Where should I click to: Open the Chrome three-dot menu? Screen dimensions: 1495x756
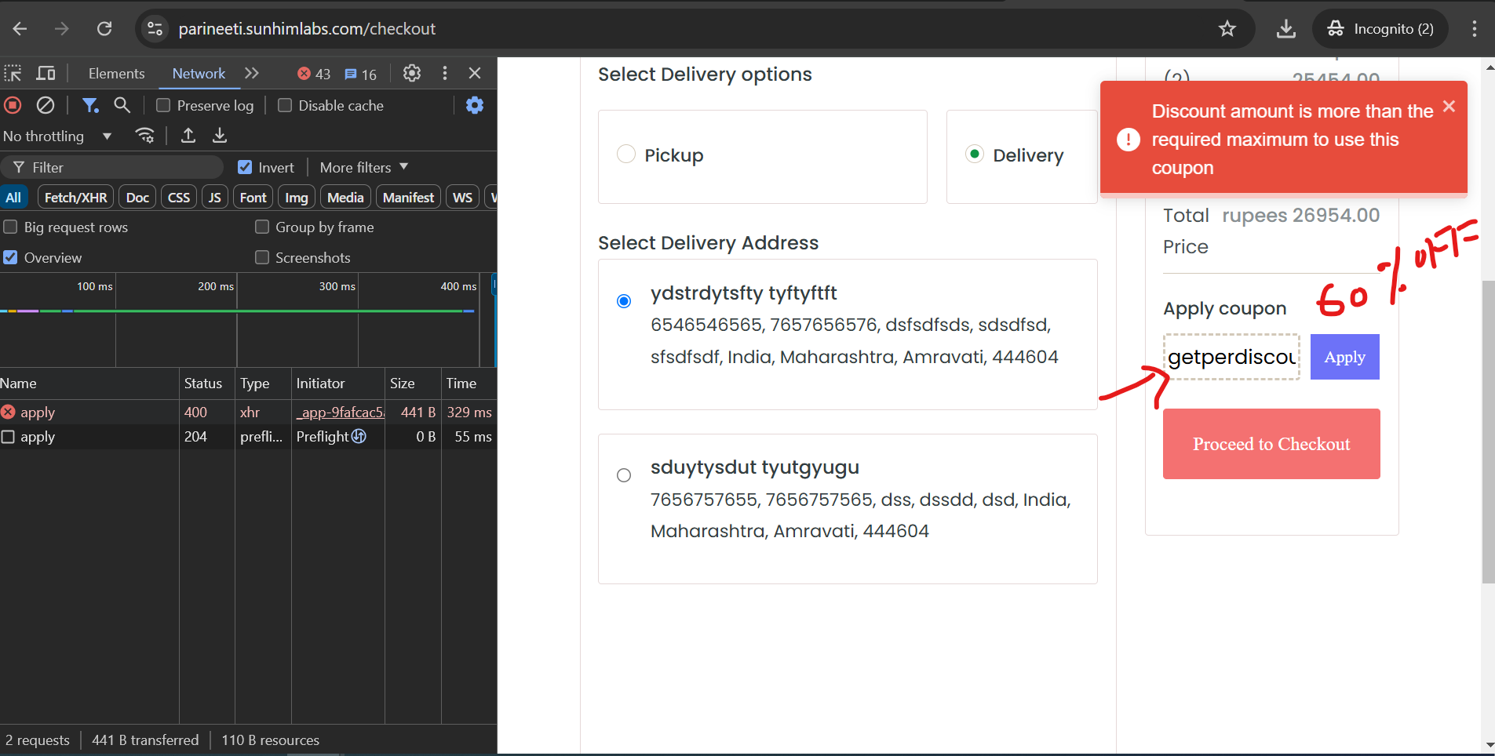(1475, 29)
